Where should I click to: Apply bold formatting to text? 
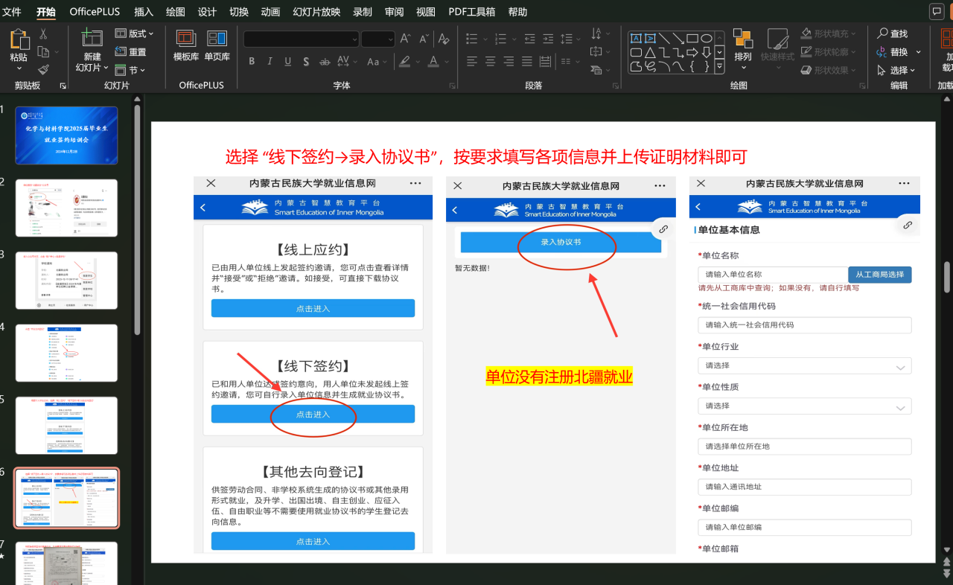coord(252,61)
